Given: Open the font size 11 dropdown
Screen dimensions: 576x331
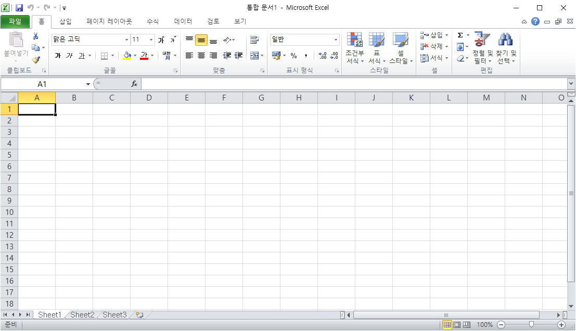Looking at the screenshot, I should point(151,40).
